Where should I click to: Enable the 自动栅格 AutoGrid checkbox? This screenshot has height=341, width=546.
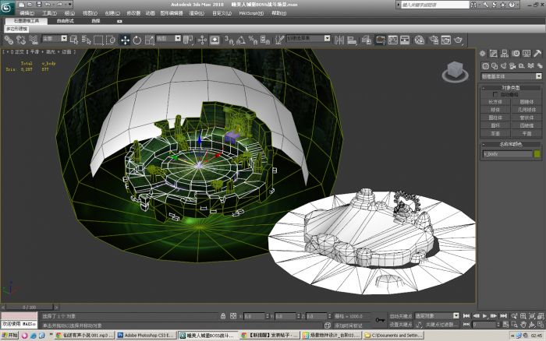[x=495, y=94]
